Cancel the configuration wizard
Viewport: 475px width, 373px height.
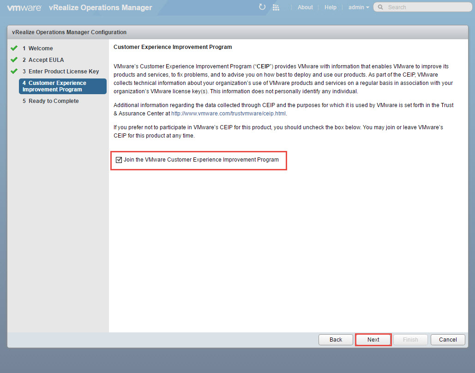(x=447, y=340)
